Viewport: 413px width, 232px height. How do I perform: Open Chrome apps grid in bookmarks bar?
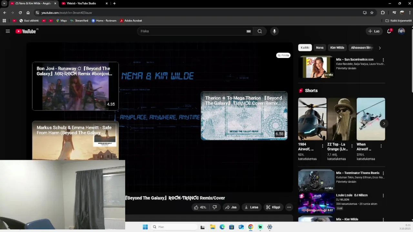click(x=4, y=21)
